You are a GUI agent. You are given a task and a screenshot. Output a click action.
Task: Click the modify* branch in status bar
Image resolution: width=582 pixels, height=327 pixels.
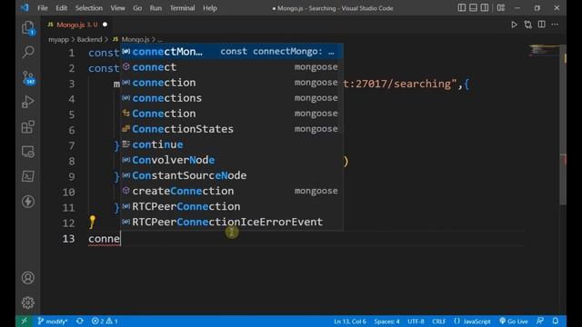click(53, 321)
